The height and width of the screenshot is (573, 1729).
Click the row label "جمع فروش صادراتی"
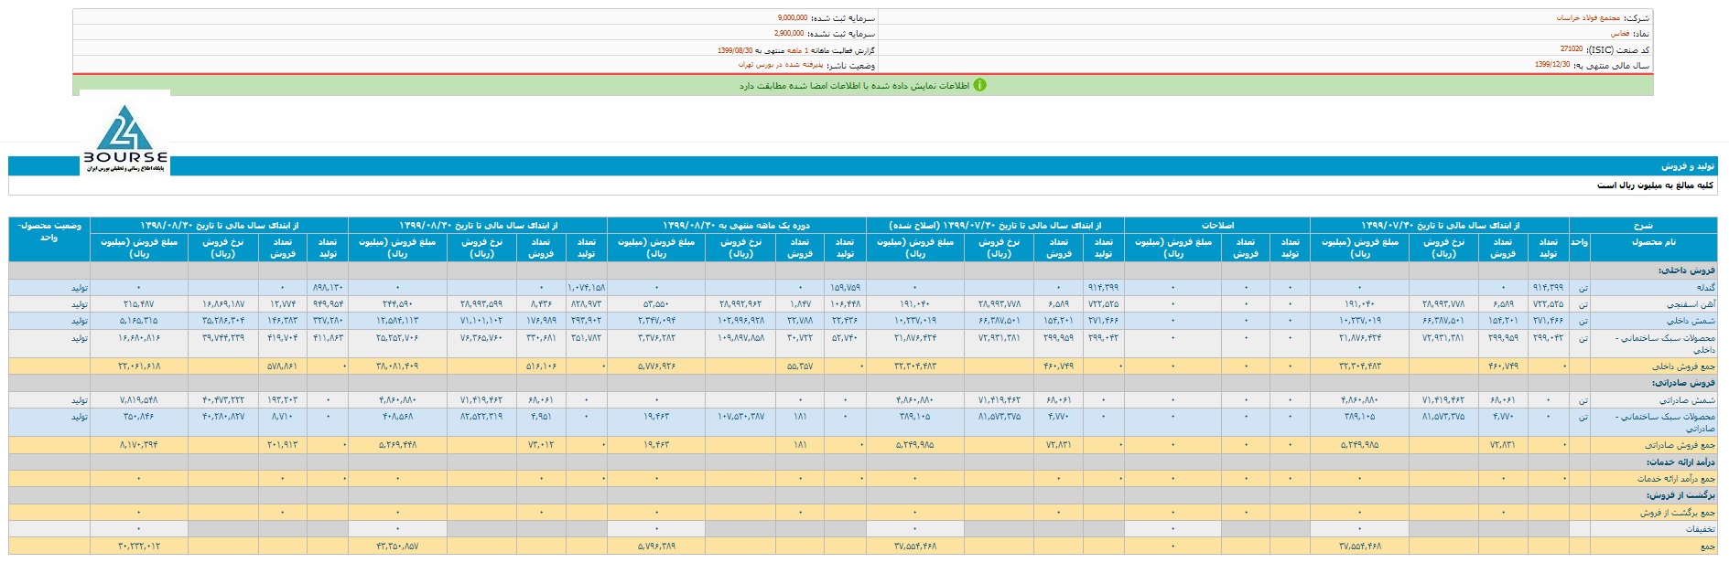click(x=1680, y=445)
